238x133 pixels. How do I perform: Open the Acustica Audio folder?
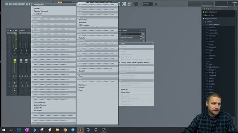tap(214, 24)
